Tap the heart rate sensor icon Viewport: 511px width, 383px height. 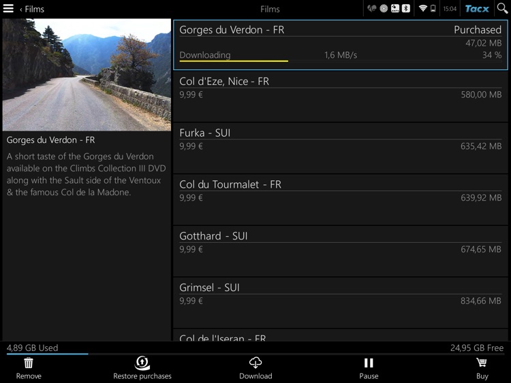[371, 8]
